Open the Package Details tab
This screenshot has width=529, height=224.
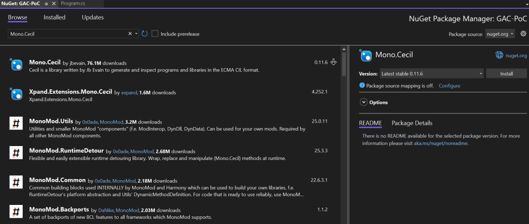(x=412, y=123)
